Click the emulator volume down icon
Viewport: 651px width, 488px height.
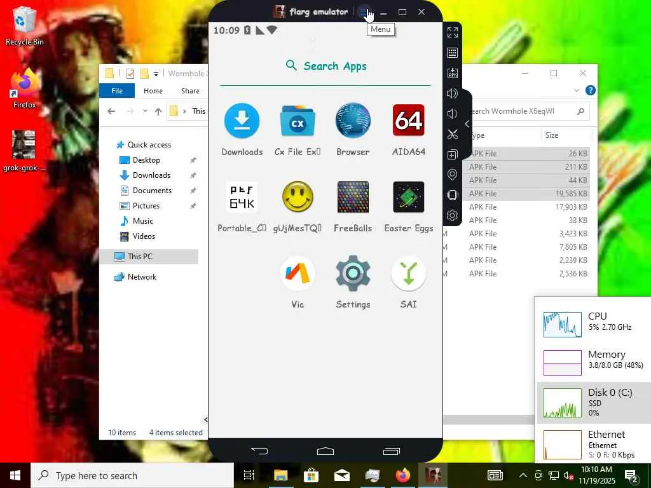(x=453, y=114)
